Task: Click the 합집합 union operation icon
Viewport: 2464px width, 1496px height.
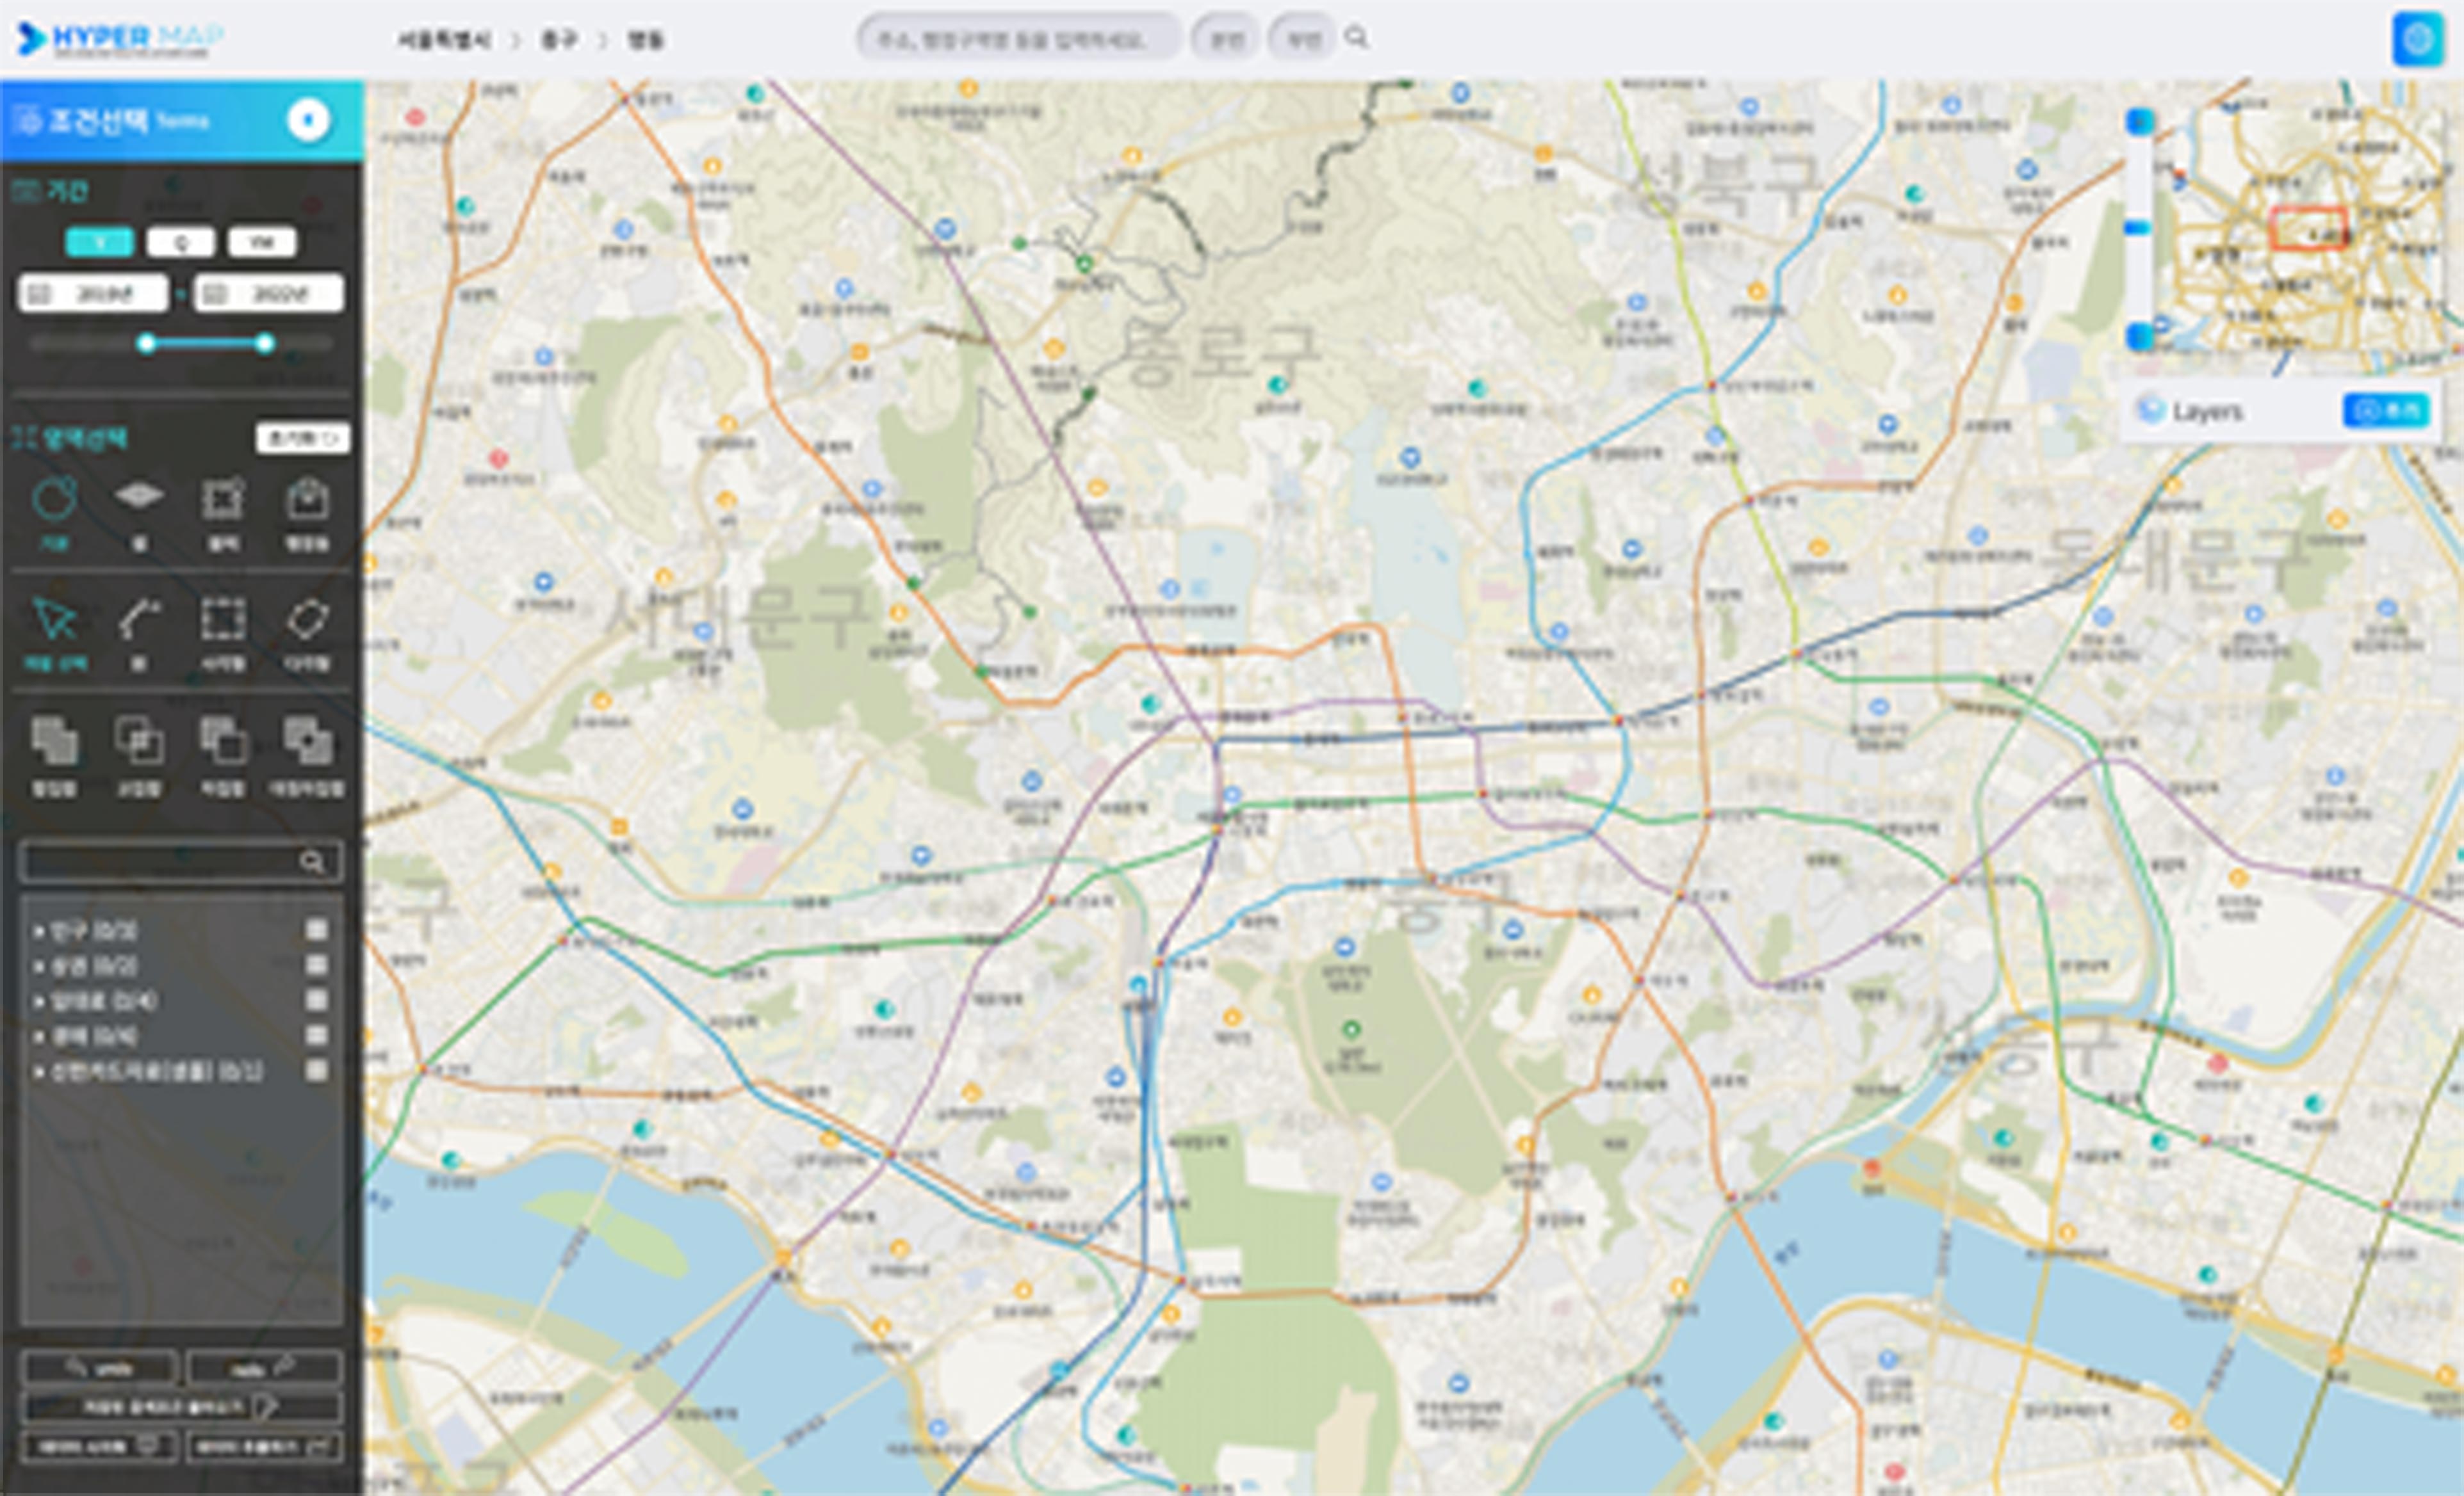Action: pos(54,741)
